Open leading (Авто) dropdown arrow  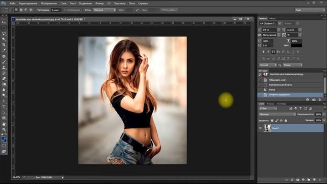(x=300, y=30)
